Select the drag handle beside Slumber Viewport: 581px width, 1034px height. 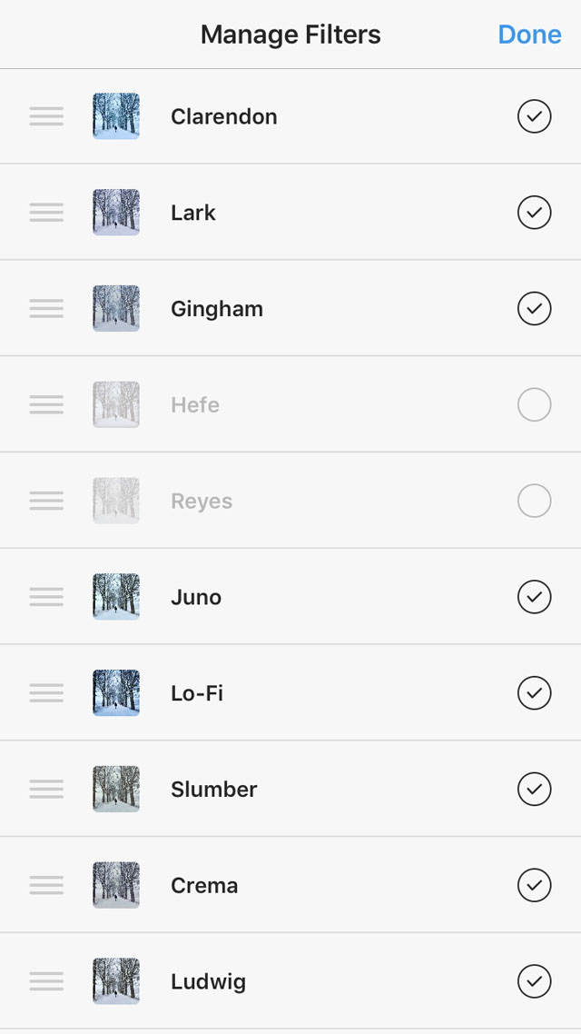pyautogui.click(x=46, y=789)
